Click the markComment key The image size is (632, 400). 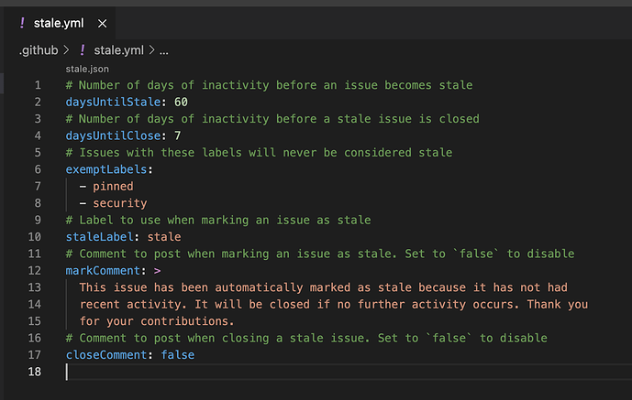click(x=103, y=271)
